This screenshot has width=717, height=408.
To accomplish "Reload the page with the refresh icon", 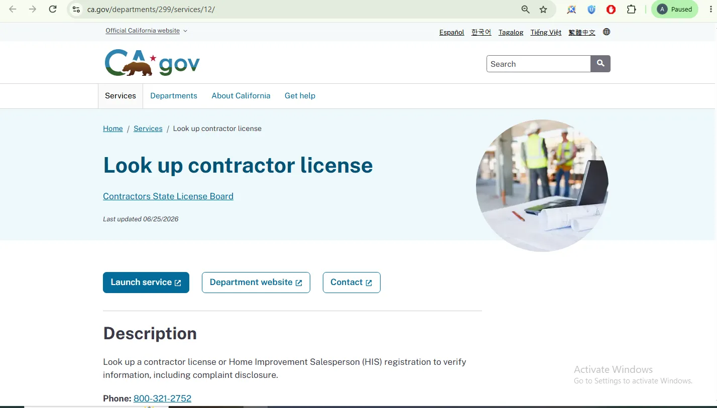I will (x=53, y=9).
